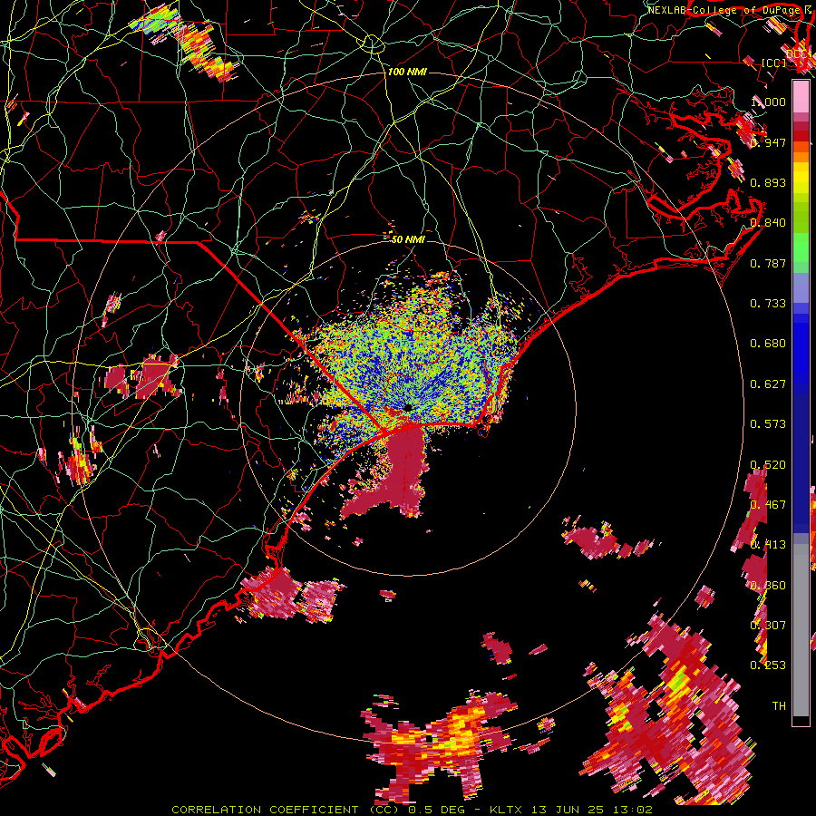Click the 0.787 scale value

coord(768,263)
